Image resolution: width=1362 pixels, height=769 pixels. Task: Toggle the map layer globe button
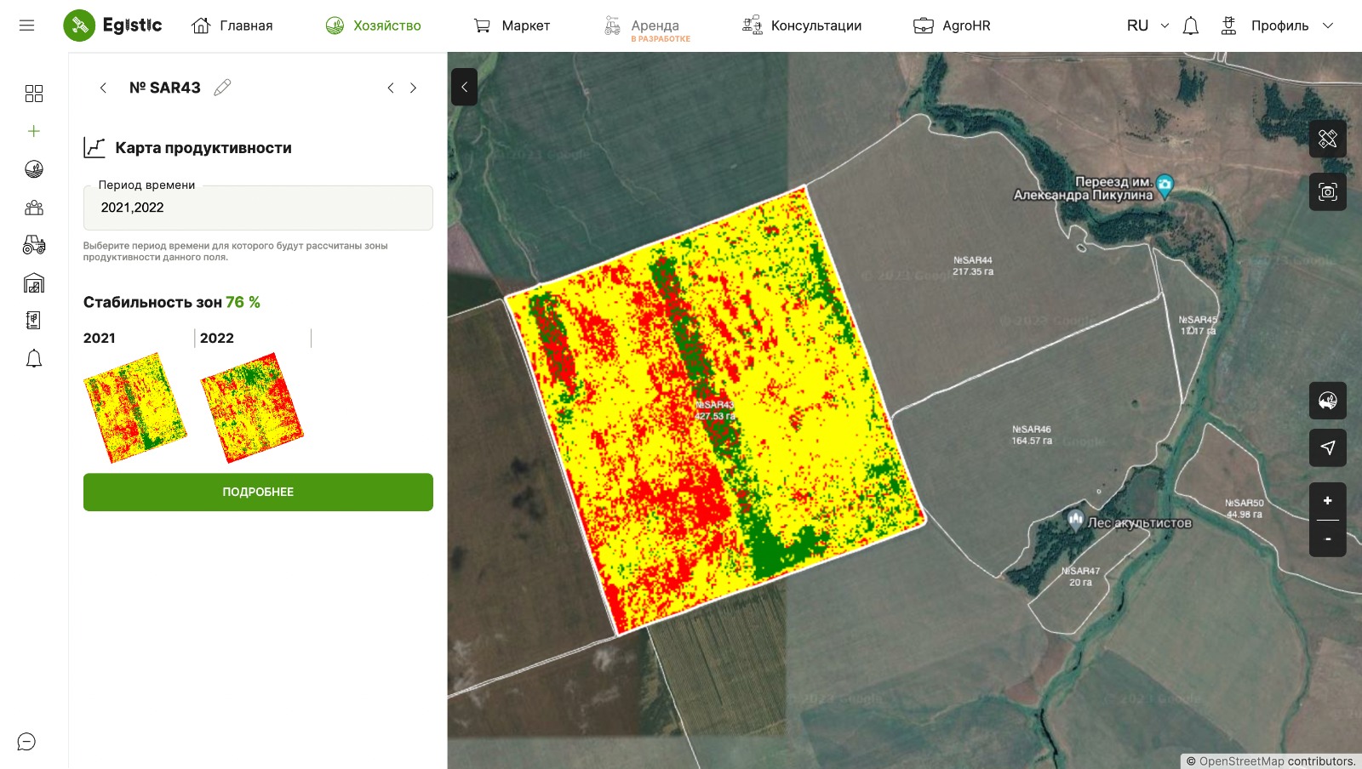[x=1327, y=401]
